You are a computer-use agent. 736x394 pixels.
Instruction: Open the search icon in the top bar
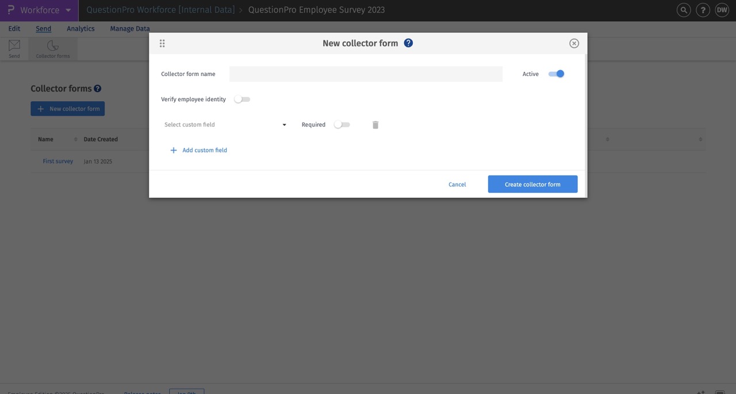[x=683, y=10]
